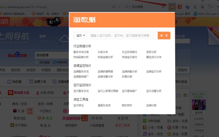Open 宝贝上架调价明细 link
Image resolution: width=219 pixels, height=137 pixels.
[108, 91]
